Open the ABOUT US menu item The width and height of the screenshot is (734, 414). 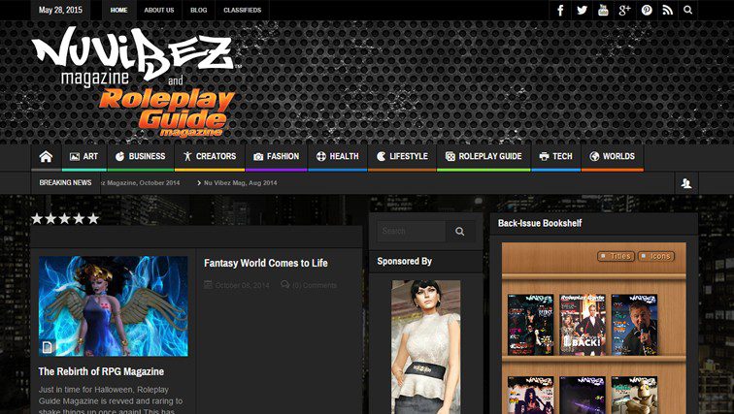(x=159, y=10)
